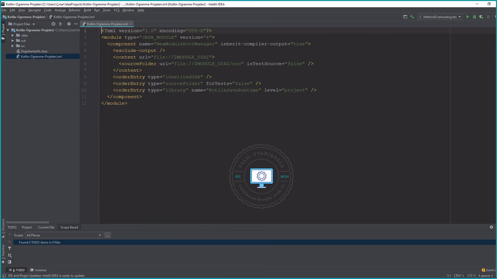
Task: Click the previous TODO up-arrow icon
Action: click(x=9, y=235)
